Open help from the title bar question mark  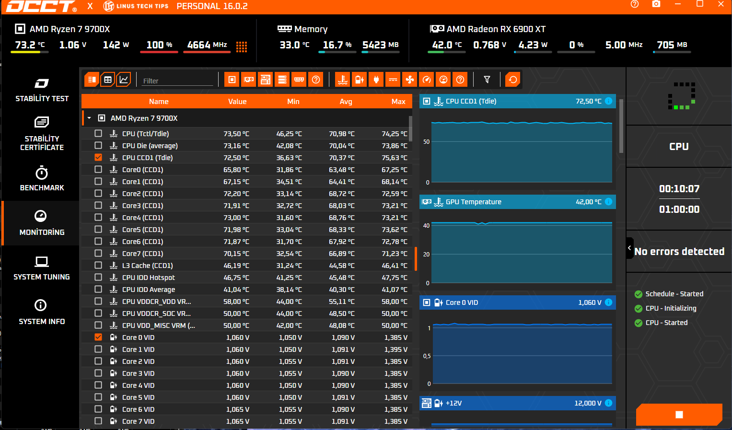[635, 4]
